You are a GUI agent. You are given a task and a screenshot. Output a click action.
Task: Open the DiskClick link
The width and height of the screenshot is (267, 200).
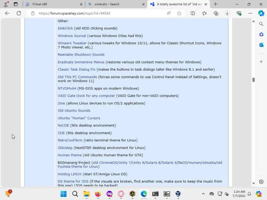coord(65,28)
